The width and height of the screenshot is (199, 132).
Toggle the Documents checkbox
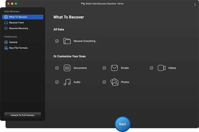pos(57,68)
